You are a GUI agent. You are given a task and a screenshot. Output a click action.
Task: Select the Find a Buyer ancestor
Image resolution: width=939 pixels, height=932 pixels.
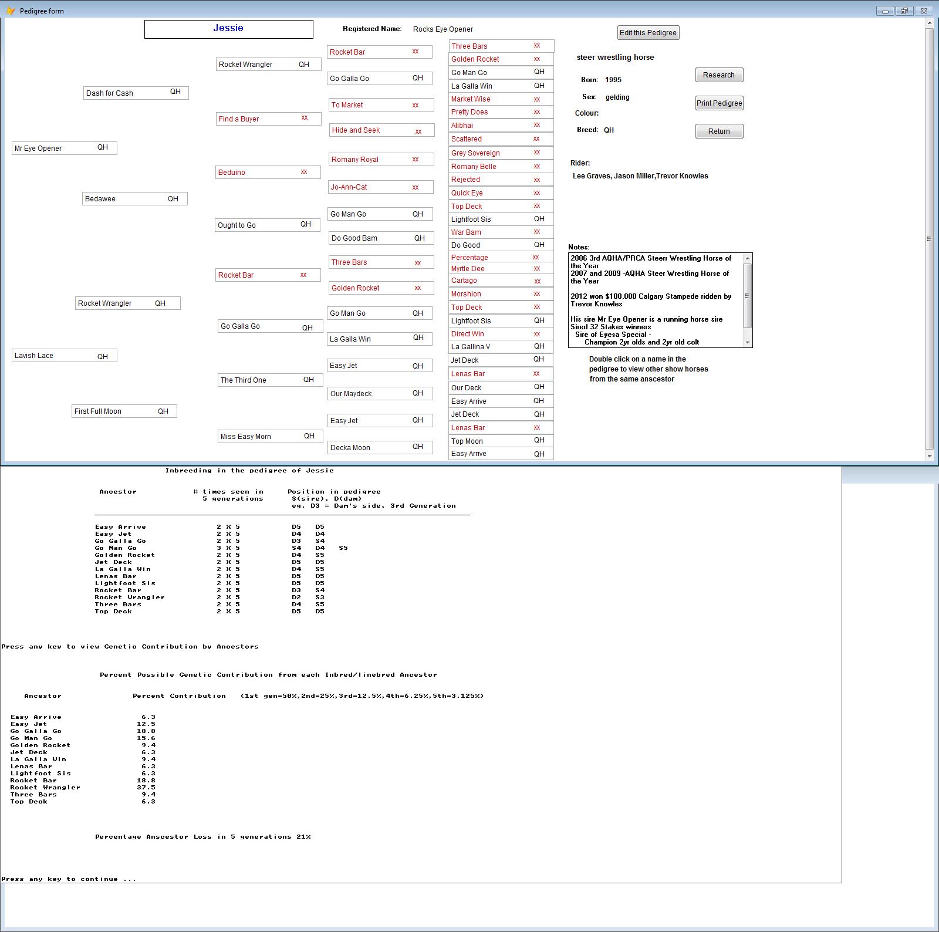[x=268, y=119]
